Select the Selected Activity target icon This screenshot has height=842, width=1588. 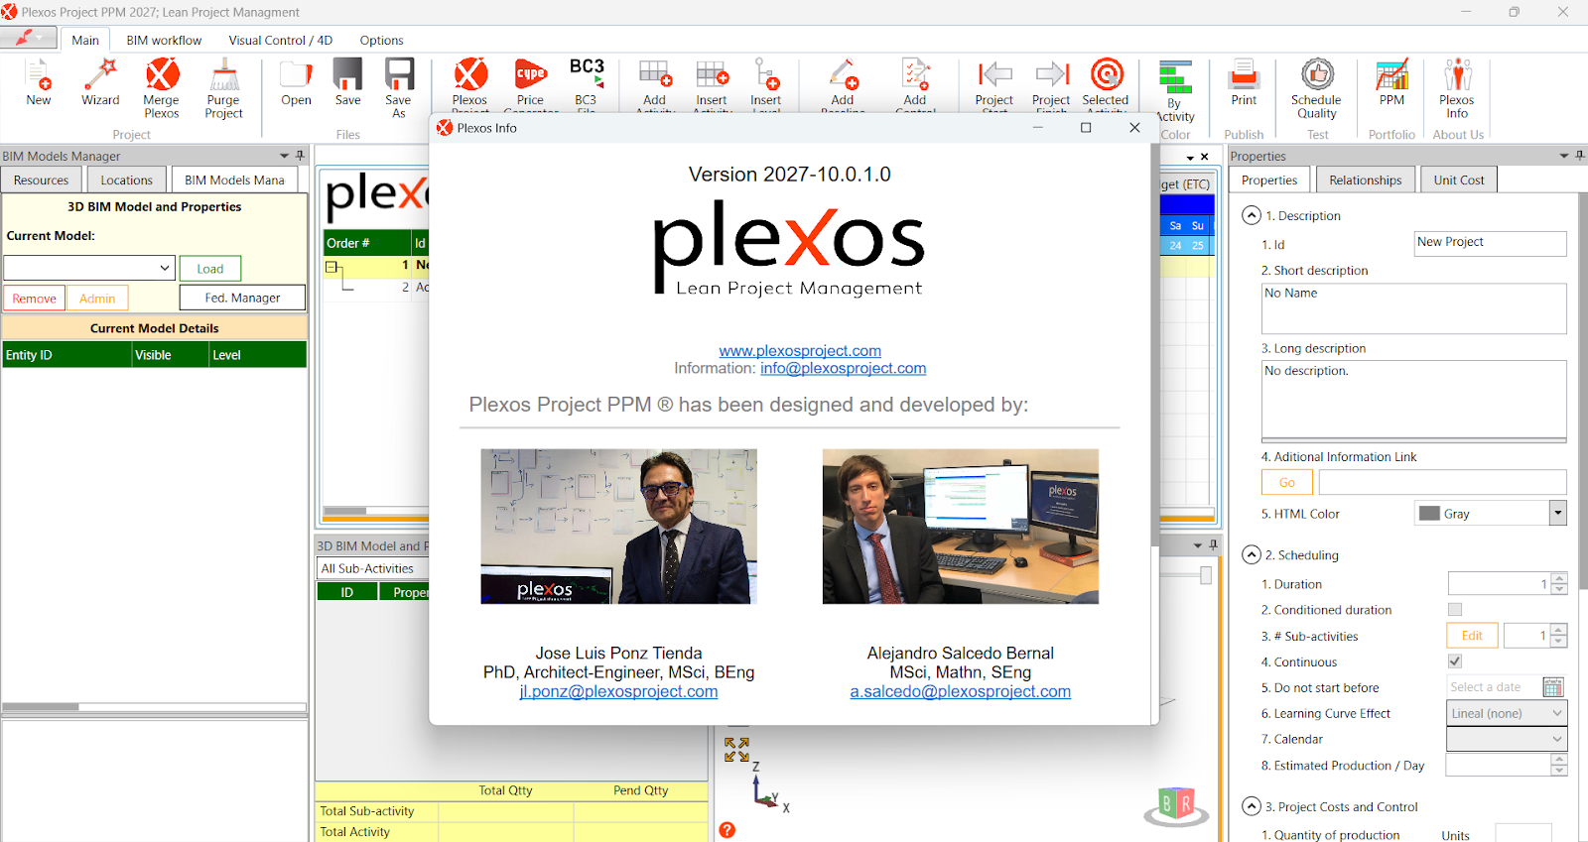[1107, 74]
